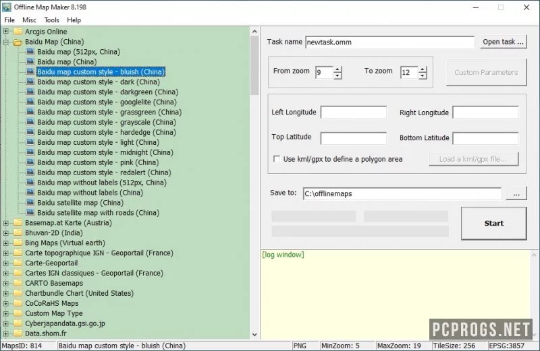The width and height of the screenshot is (540, 351).
Task: Click the browse button next to Save to
Action: point(516,193)
